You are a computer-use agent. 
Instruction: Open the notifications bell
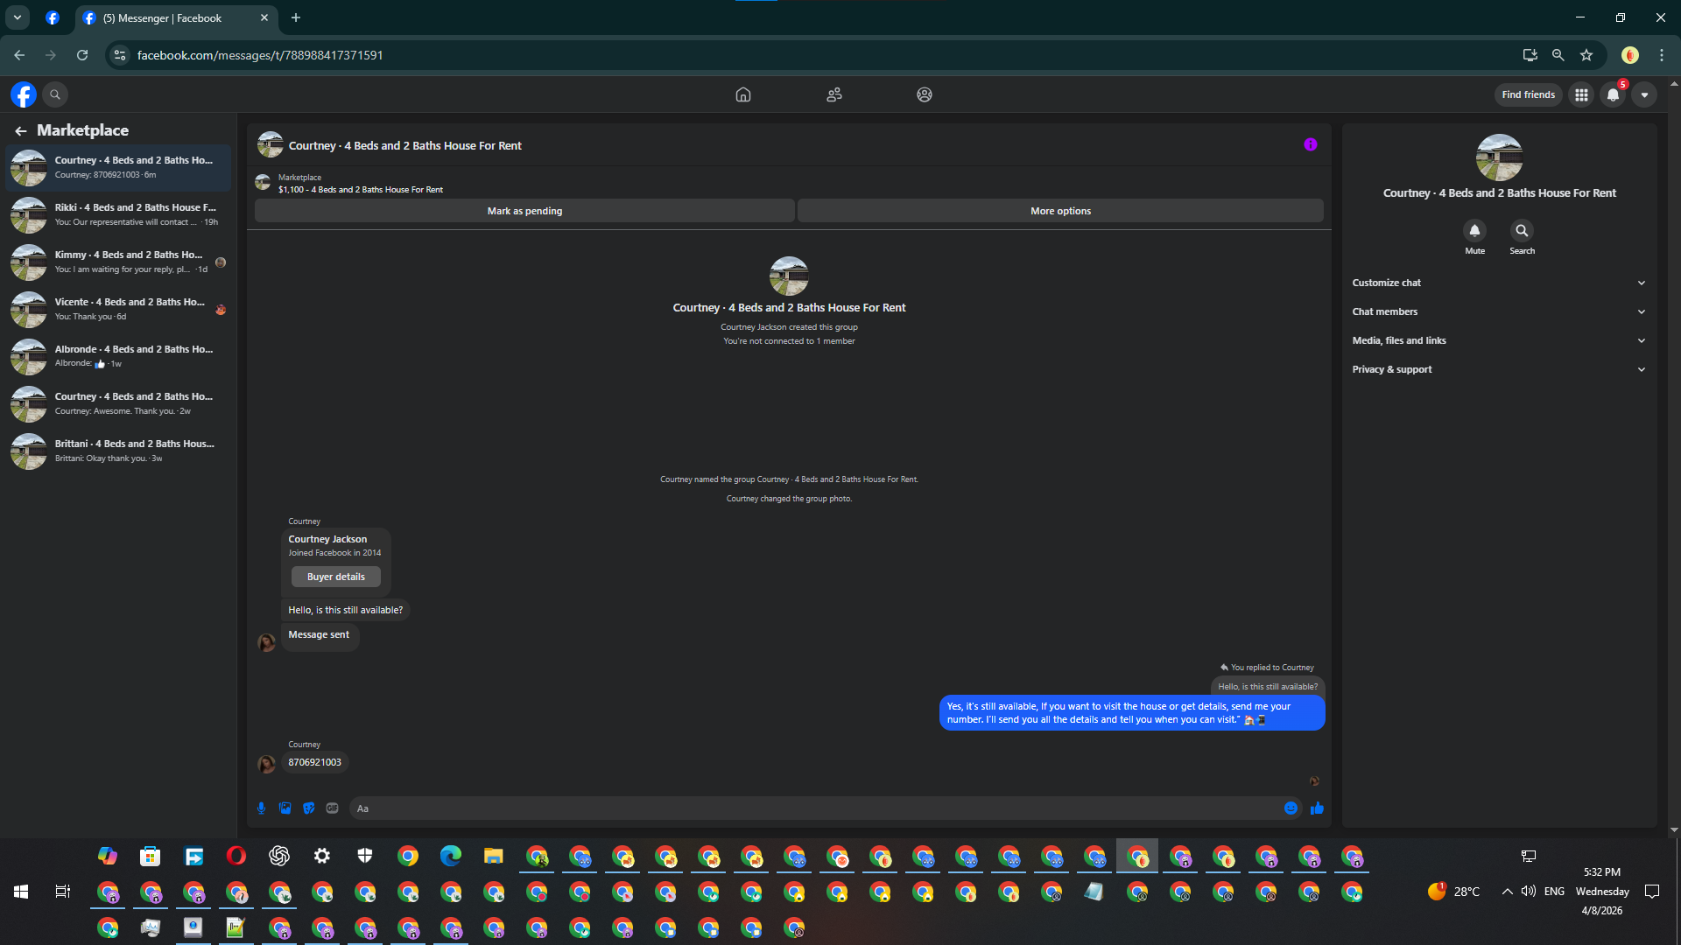(1613, 94)
